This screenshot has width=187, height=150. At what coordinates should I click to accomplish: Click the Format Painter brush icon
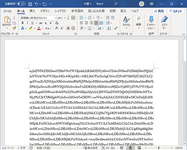[x=14, y=28]
